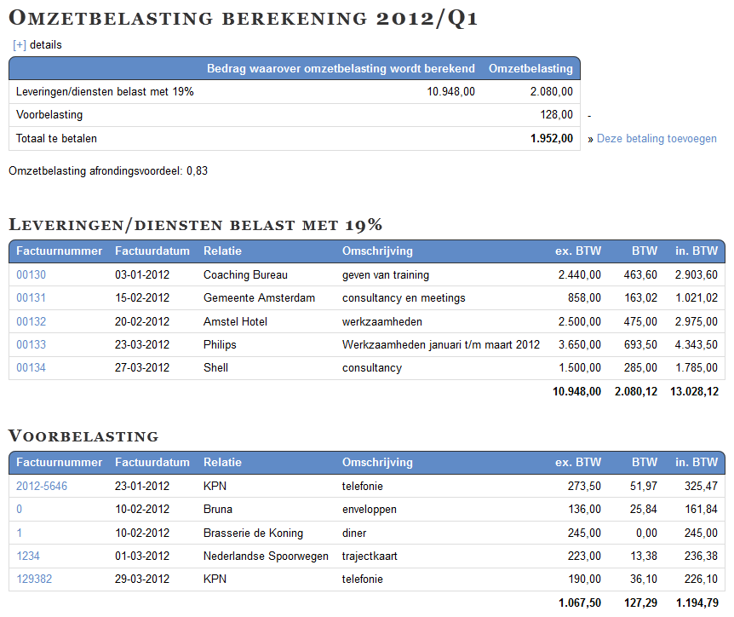Click 'Nederlandse Spoorwegen' relation name
Screen dimensions: 734x617
point(266,556)
